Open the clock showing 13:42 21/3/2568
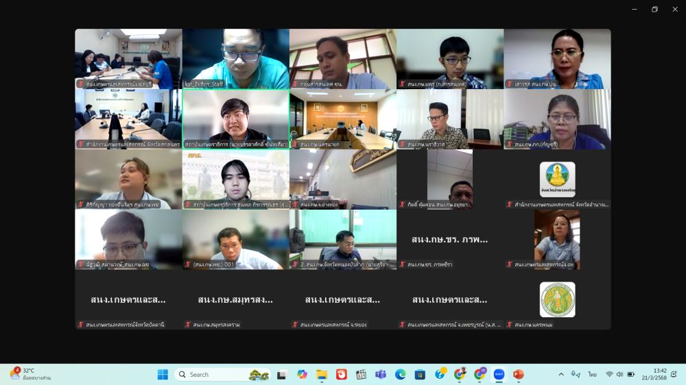This screenshot has height=385, width=686. click(x=660, y=374)
